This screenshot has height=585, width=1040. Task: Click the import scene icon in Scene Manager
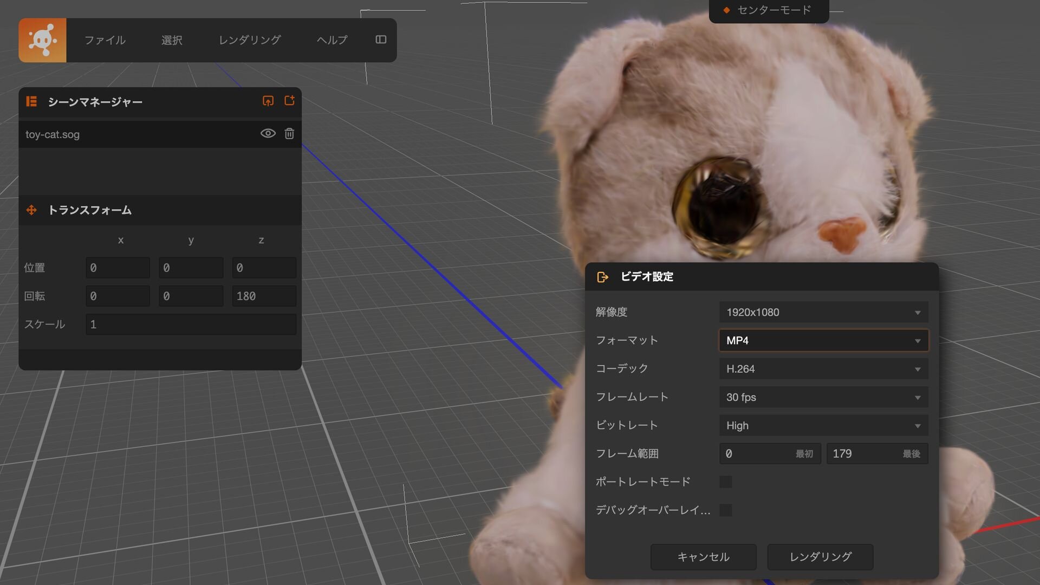coord(268,101)
